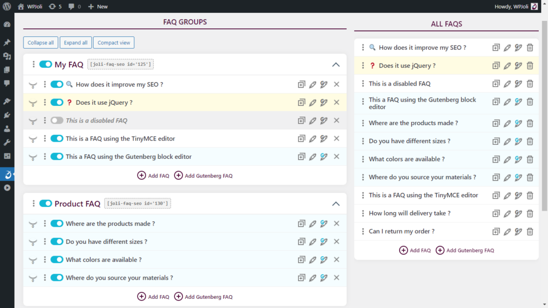The width and height of the screenshot is (548, 308).
Task: Collapse the My FAQ group with its chevron
Action: [336, 64]
